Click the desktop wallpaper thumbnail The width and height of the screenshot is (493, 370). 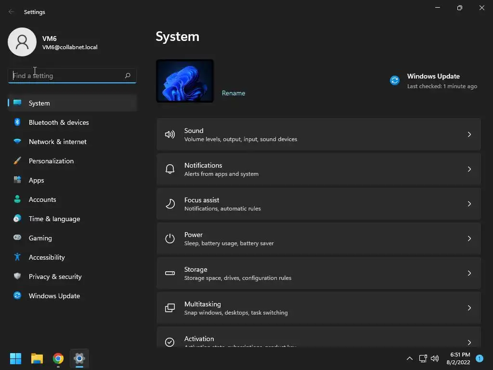point(185,81)
